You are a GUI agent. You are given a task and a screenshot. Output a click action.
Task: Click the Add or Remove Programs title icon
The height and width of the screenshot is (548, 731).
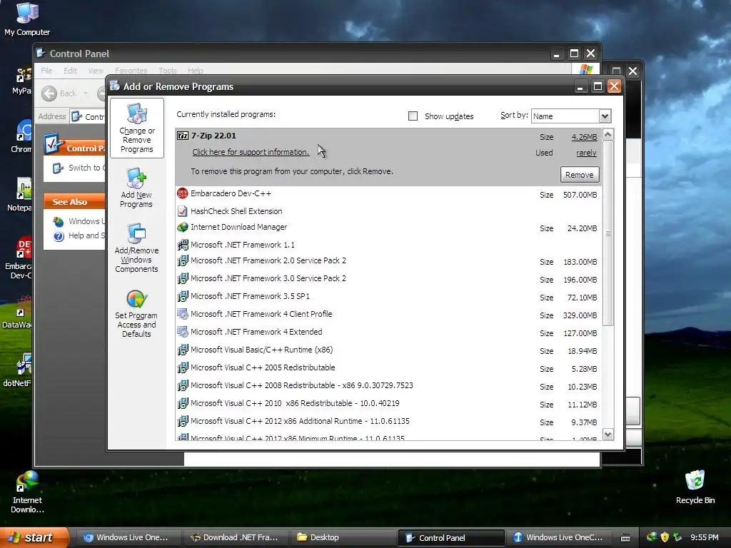(x=115, y=86)
